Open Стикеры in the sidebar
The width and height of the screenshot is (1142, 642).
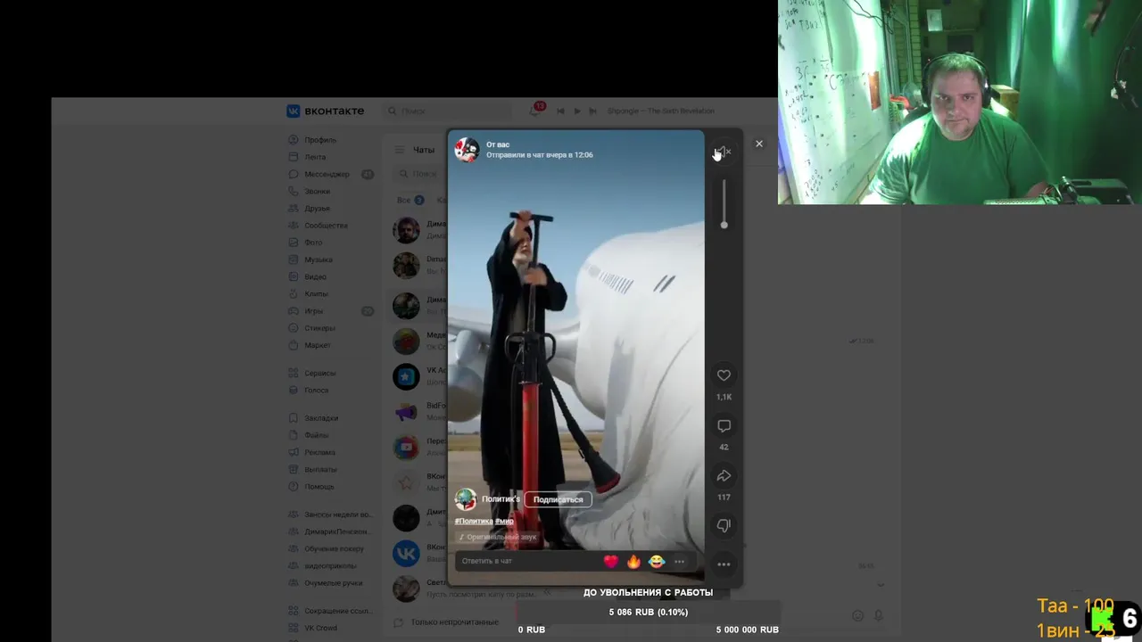click(319, 328)
